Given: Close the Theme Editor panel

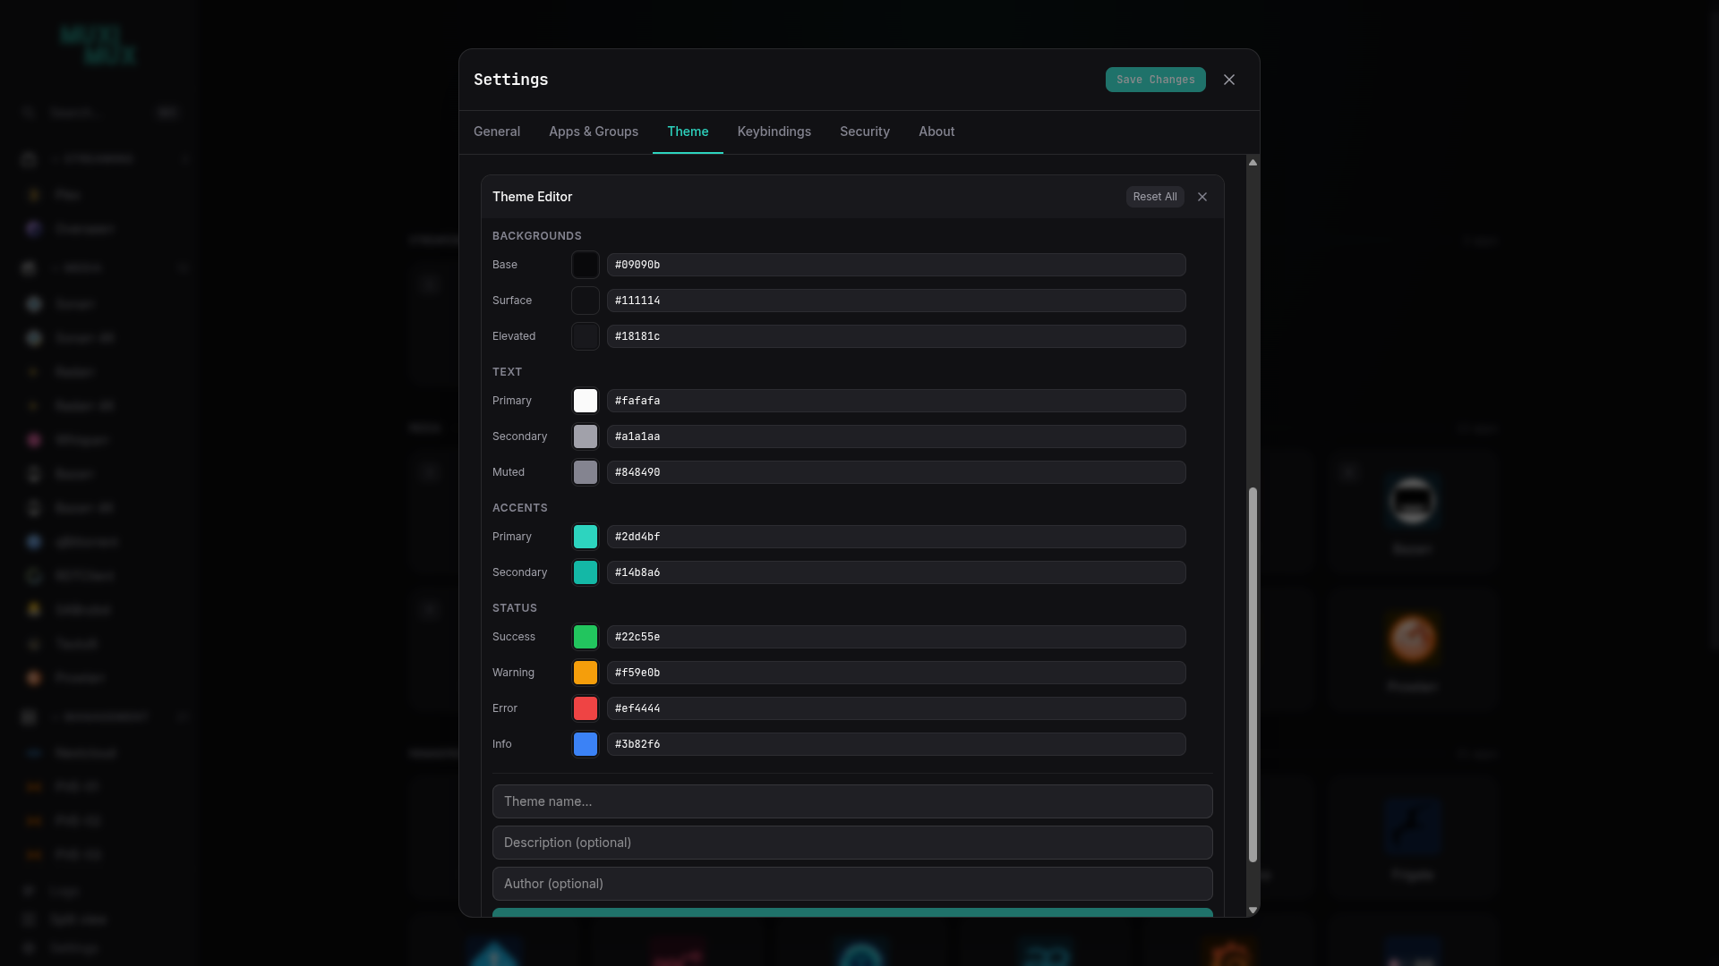Looking at the screenshot, I should click(x=1202, y=197).
